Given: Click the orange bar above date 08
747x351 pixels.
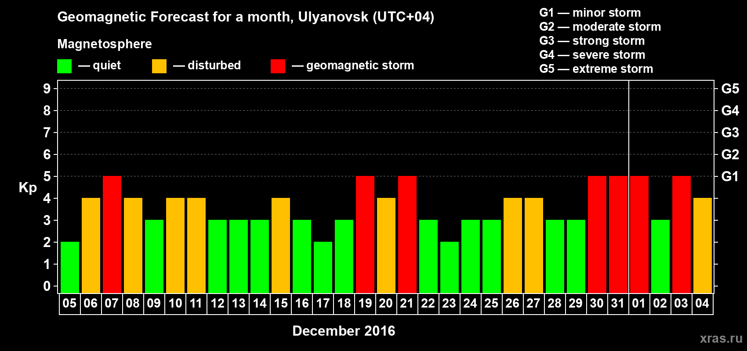Looking at the screenshot, I should [x=133, y=245].
